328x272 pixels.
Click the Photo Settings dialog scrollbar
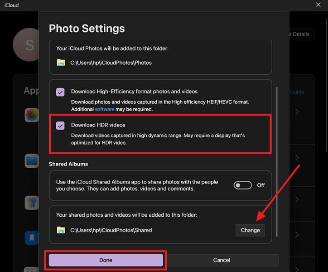[277, 162]
